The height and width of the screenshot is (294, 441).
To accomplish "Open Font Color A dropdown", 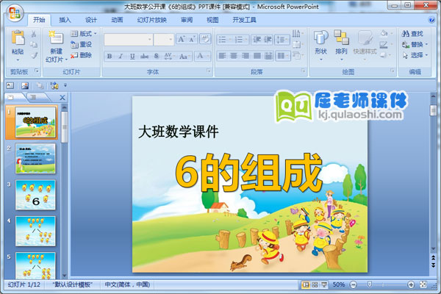I will (x=203, y=56).
